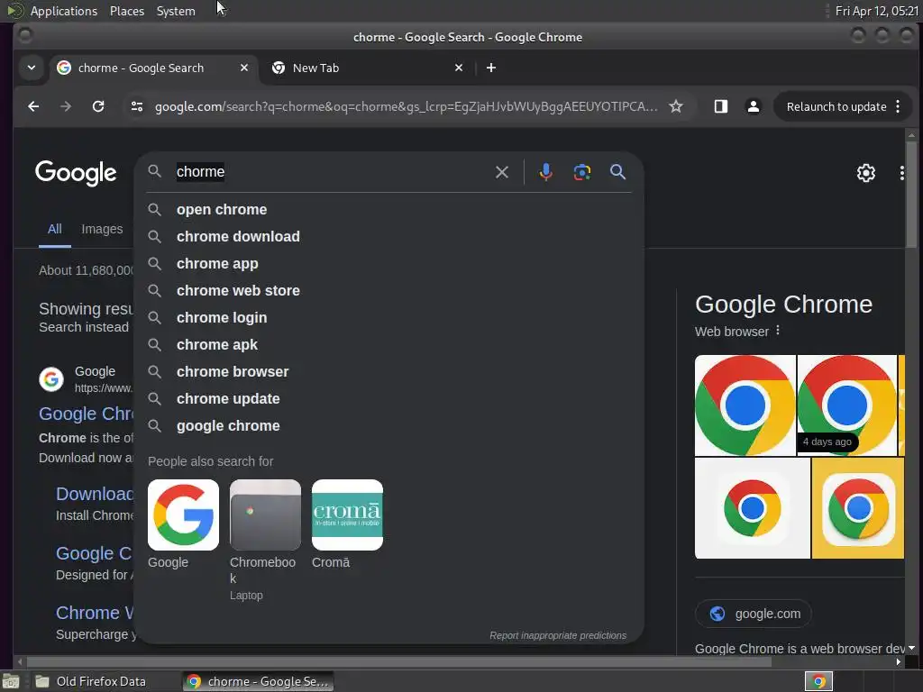Click the search input containing chorme
923x692 pixels.
pyautogui.click(x=330, y=172)
